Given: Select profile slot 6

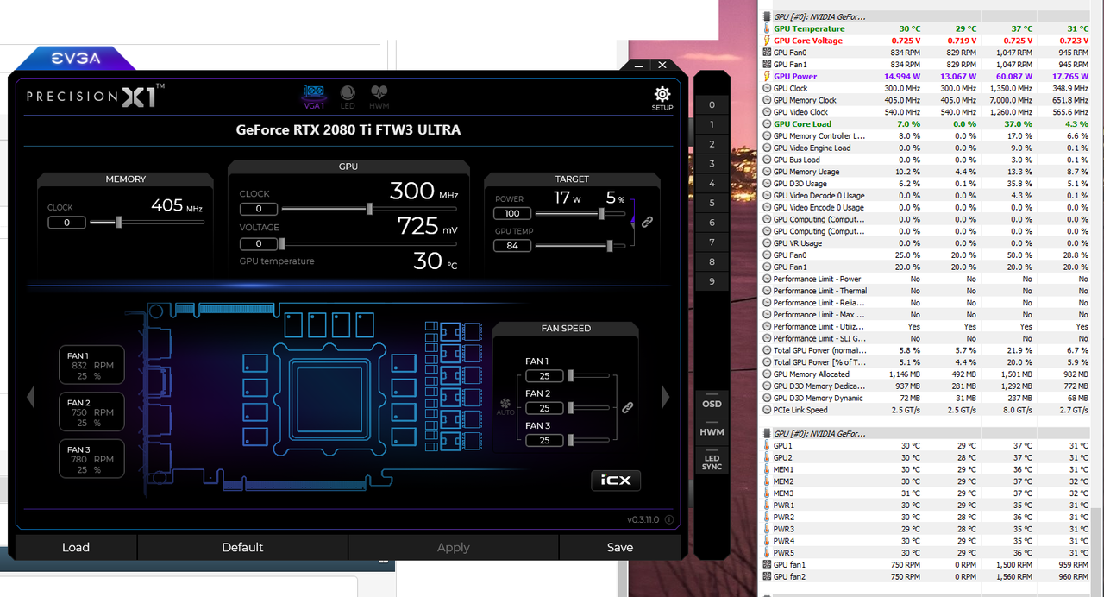Looking at the screenshot, I should (712, 223).
